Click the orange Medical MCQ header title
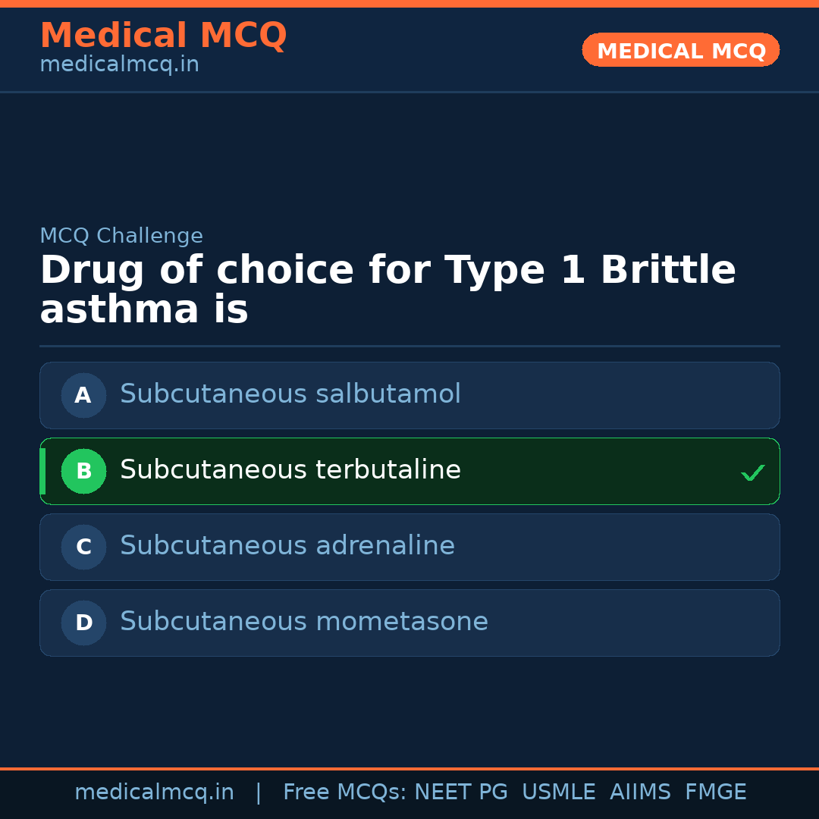Image resolution: width=819 pixels, height=819 pixels. pyautogui.click(x=163, y=36)
